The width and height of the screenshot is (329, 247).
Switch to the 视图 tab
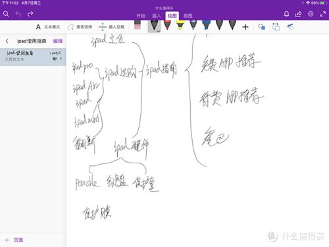[188, 16]
